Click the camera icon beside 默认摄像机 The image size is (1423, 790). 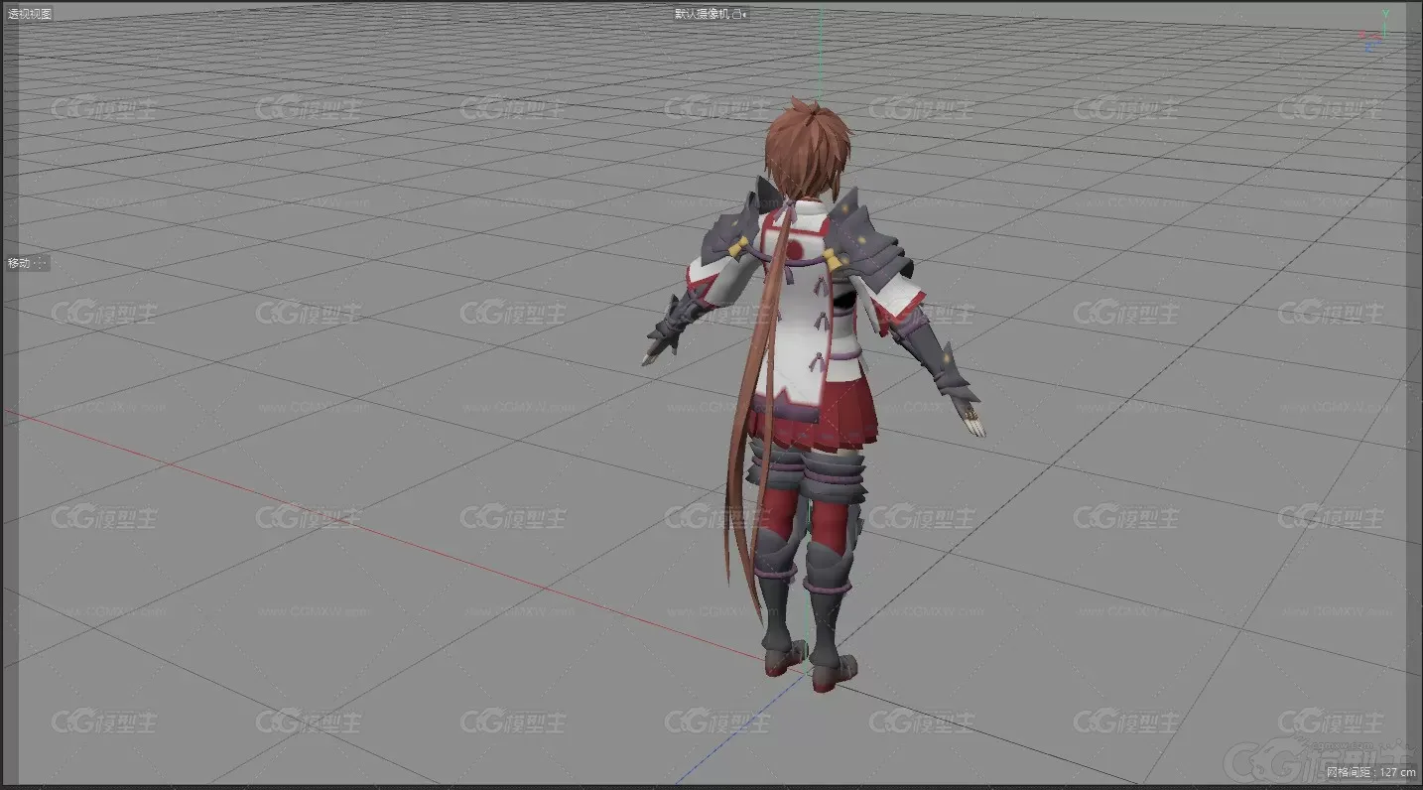pos(738,14)
